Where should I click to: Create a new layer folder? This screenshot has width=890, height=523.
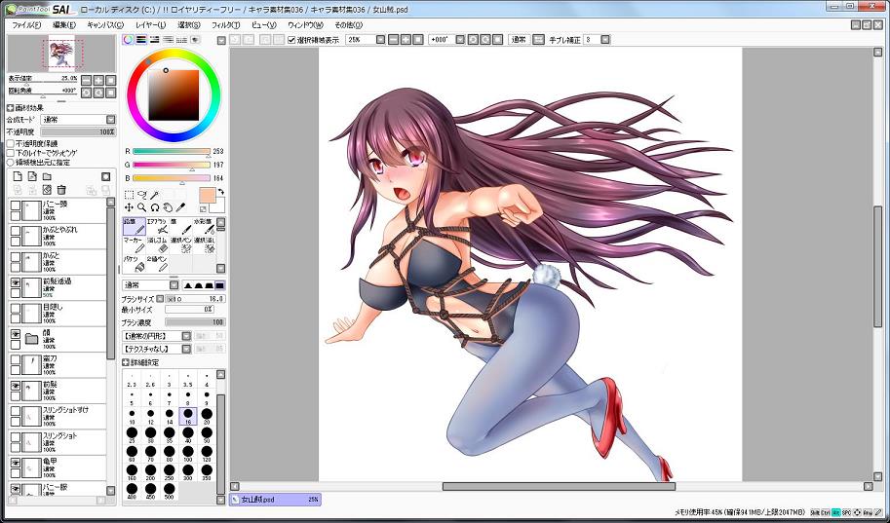[x=46, y=176]
